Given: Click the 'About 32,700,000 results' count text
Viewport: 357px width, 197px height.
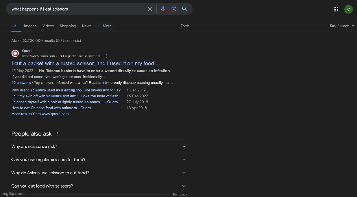Looking at the screenshot, I should coord(46,41).
